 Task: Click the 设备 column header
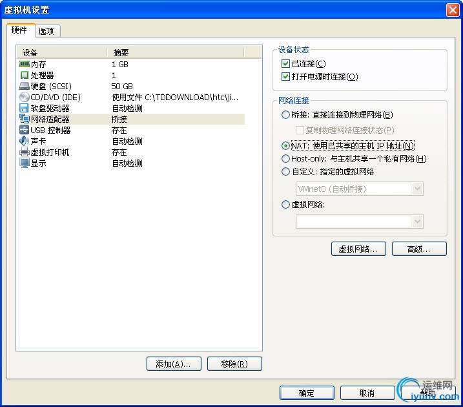[x=61, y=52]
